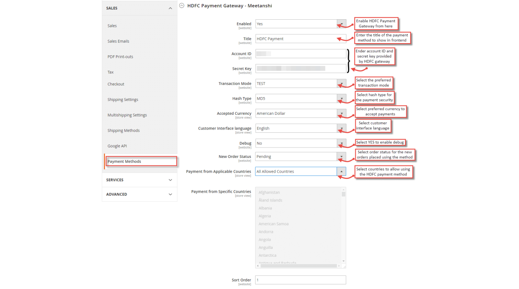Click the Secret Key field
Image resolution: width=519 pixels, height=289 pixels.
pyautogui.click(x=301, y=68)
